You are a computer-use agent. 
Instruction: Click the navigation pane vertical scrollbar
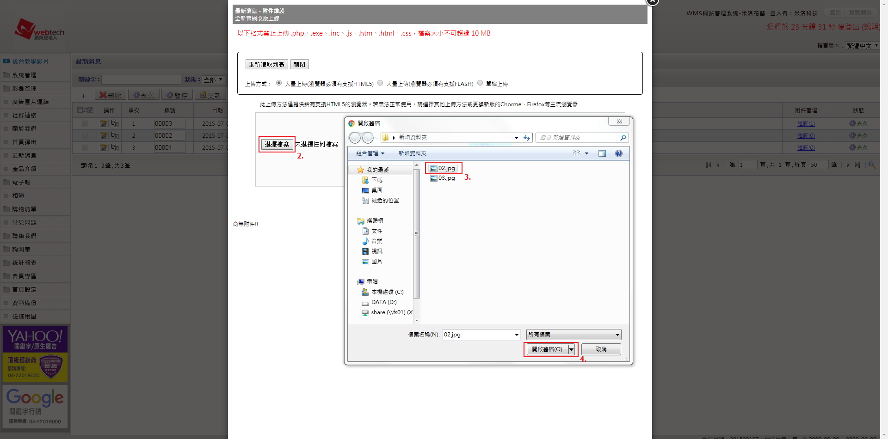[416, 234]
